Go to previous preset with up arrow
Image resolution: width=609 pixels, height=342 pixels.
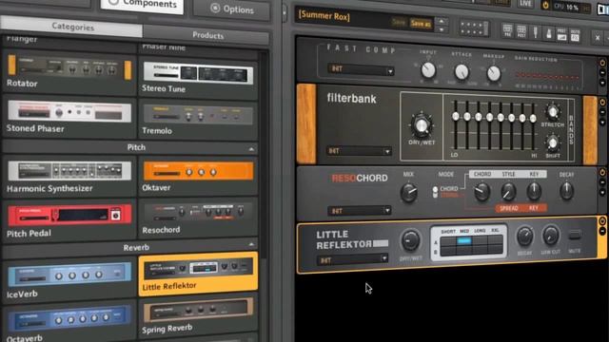click(442, 21)
